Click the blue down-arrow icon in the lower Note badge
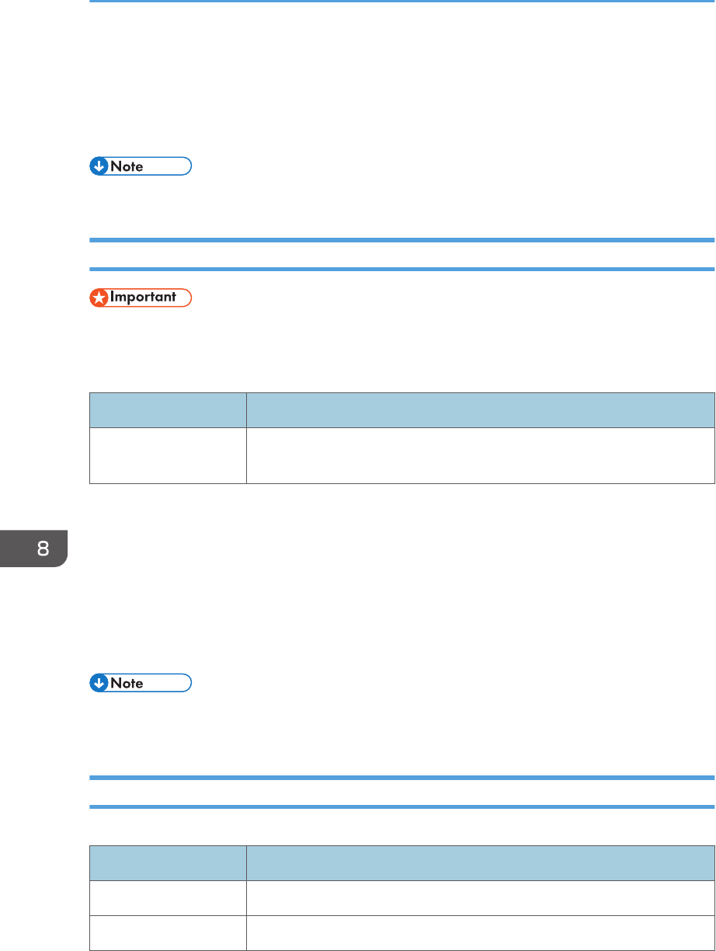The height and width of the screenshot is (951, 716). tap(98, 683)
